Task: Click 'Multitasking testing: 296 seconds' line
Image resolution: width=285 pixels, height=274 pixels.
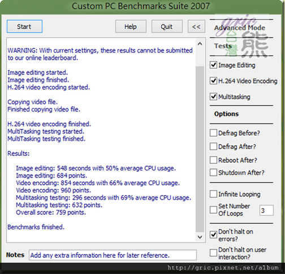Action: [103, 198]
